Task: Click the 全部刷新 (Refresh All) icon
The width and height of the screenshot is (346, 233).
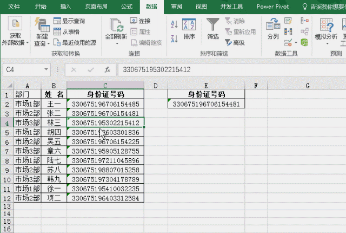Action: coord(116,25)
